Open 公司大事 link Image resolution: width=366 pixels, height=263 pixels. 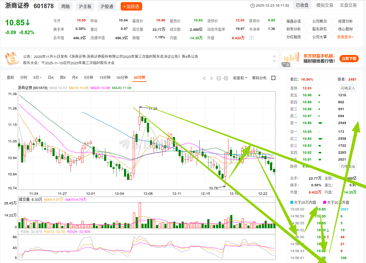[x=320, y=37]
